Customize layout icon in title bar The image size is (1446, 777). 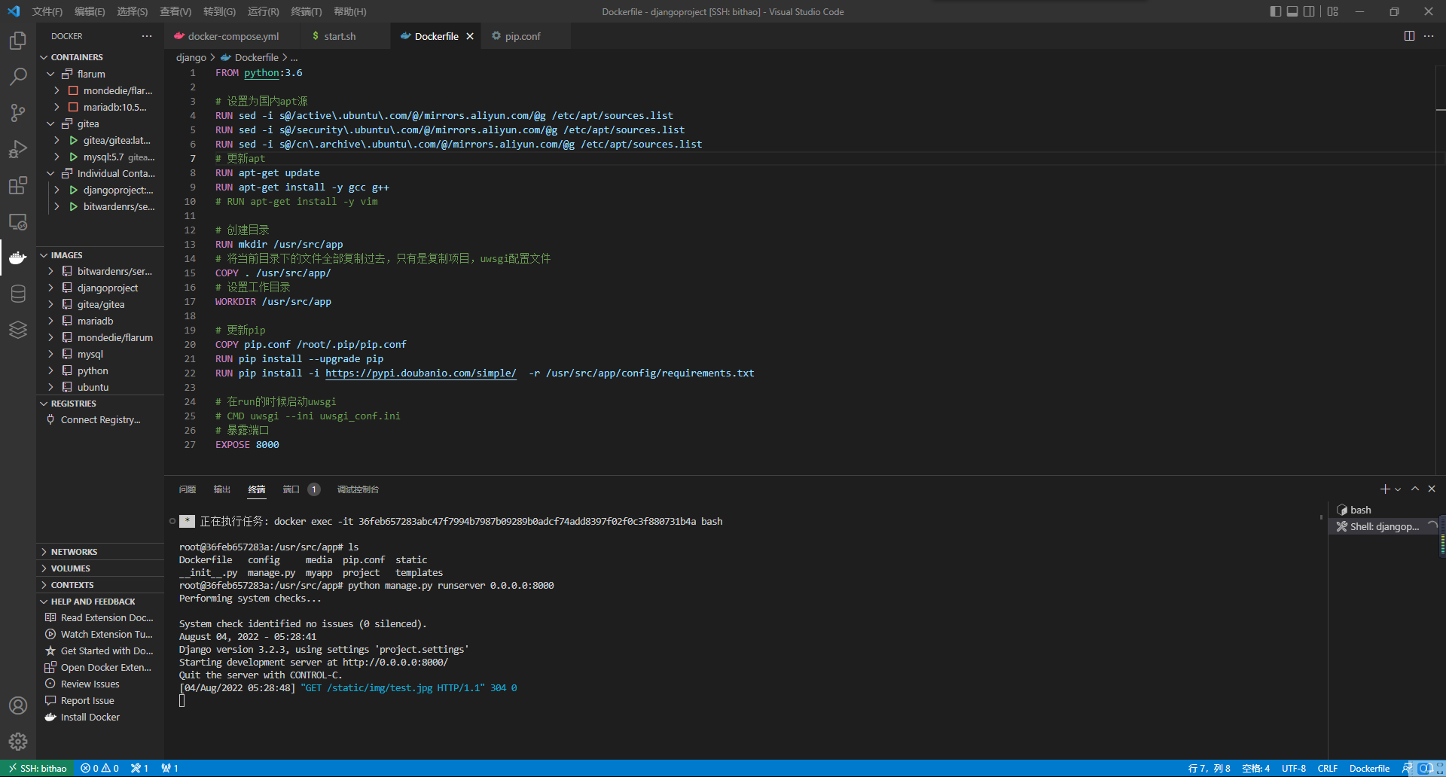(x=1333, y=11)
